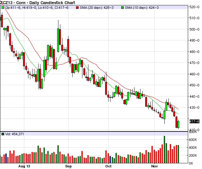This screenshot has height=169, width=202.
Task: Click the green OHLC legend swatch beside 'Op:411-6'
Action: pos(3,8)
